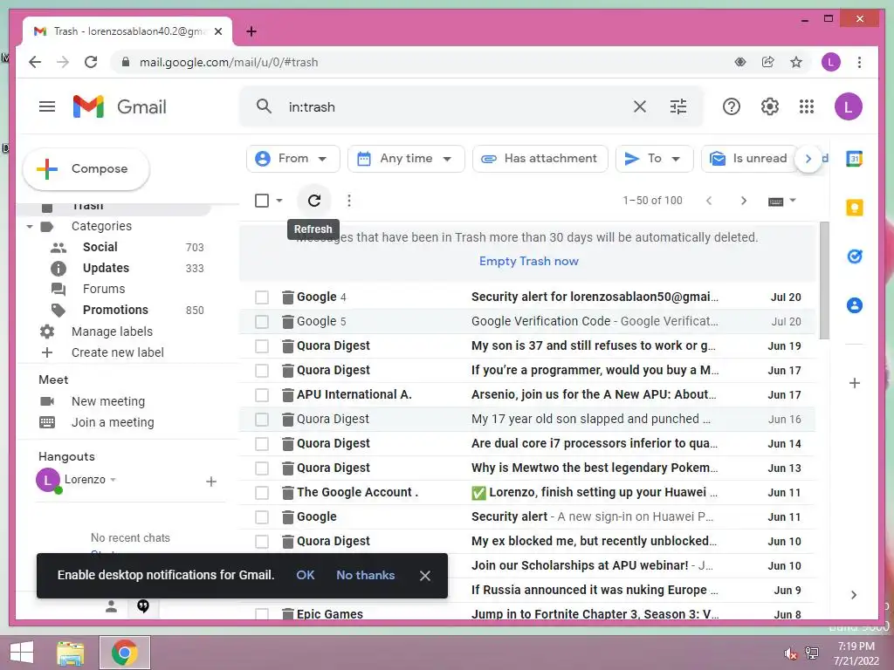The width and height of the screenshot is (894, 670).
Task: Click the Gmail logo
Action: pyautogui.click(x=120, y=106)
